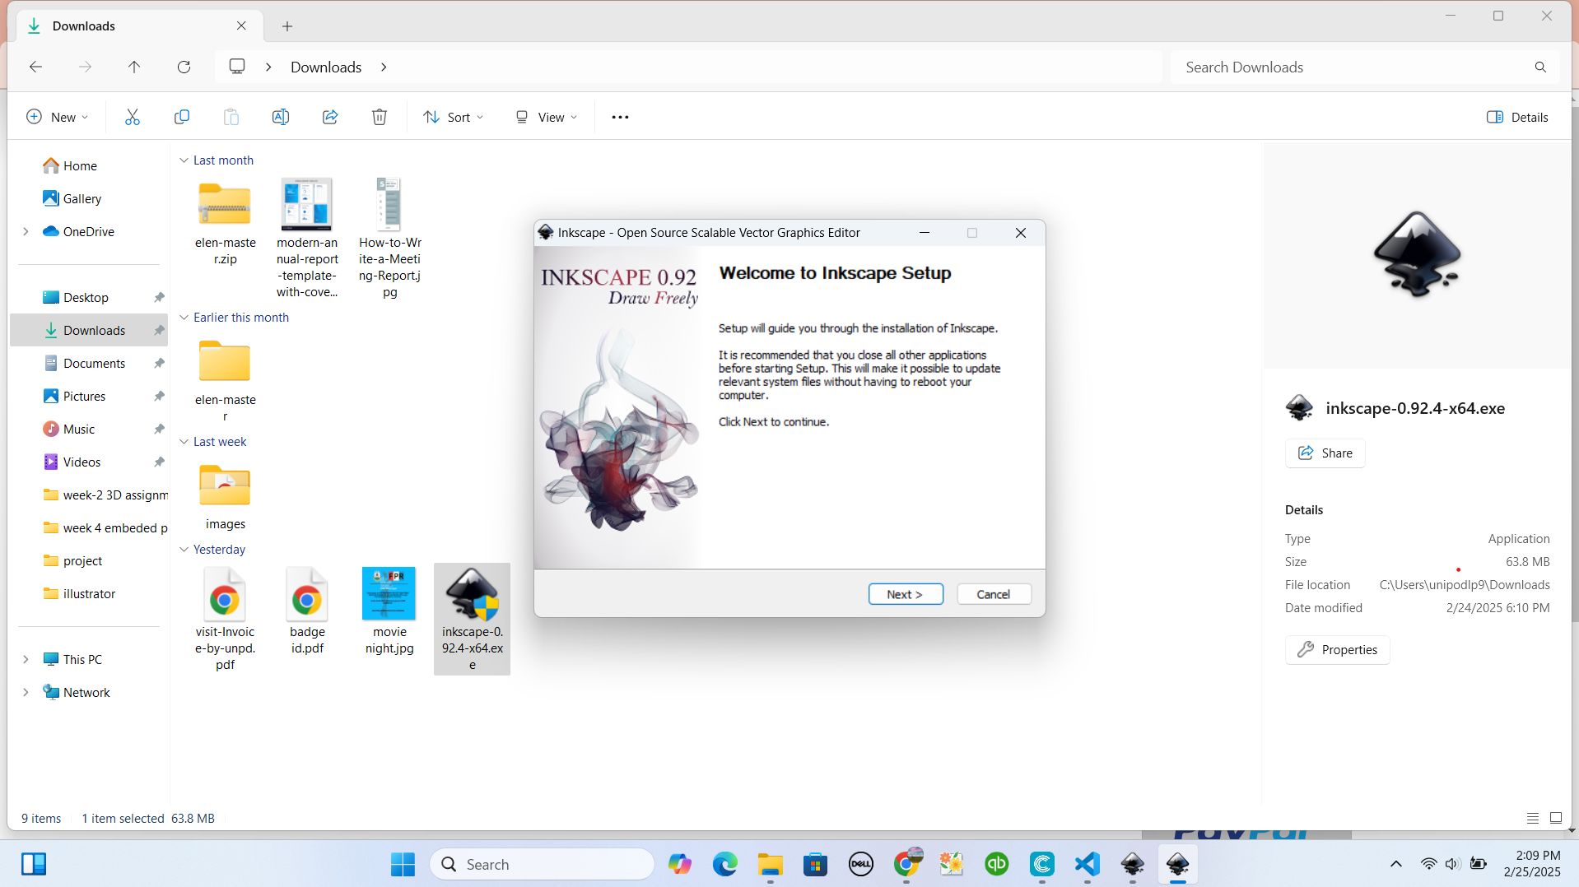Click Downloads in the address bar
Image resolution: width=1579 pixels, height=887 pixels.
click(326, 67)
